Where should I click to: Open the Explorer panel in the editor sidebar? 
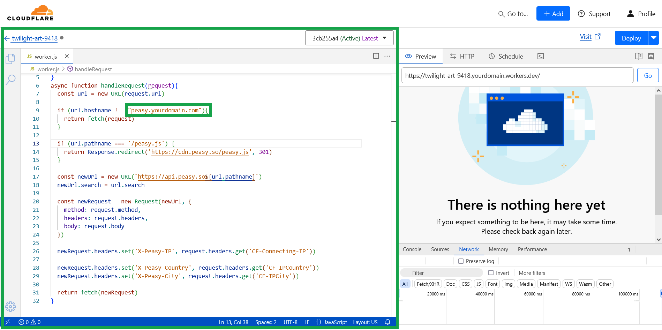tap(10, 59)
